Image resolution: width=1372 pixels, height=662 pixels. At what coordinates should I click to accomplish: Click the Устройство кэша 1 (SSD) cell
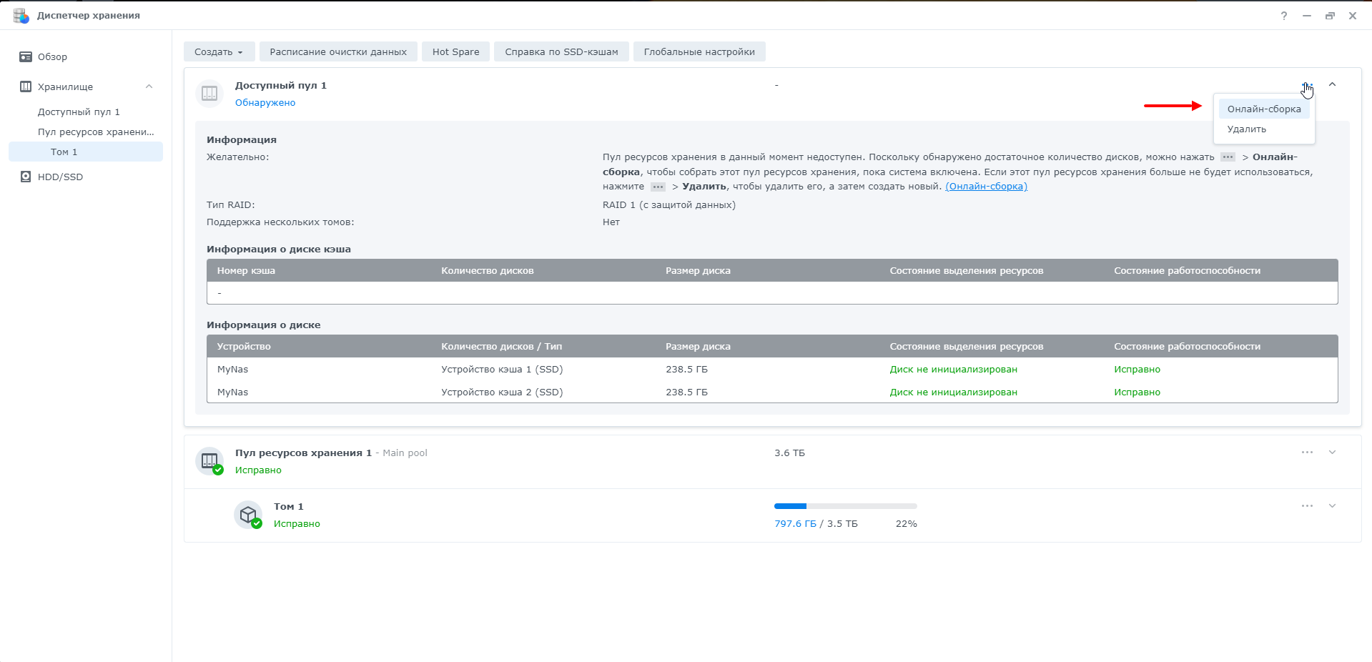[x=502, y=370]
